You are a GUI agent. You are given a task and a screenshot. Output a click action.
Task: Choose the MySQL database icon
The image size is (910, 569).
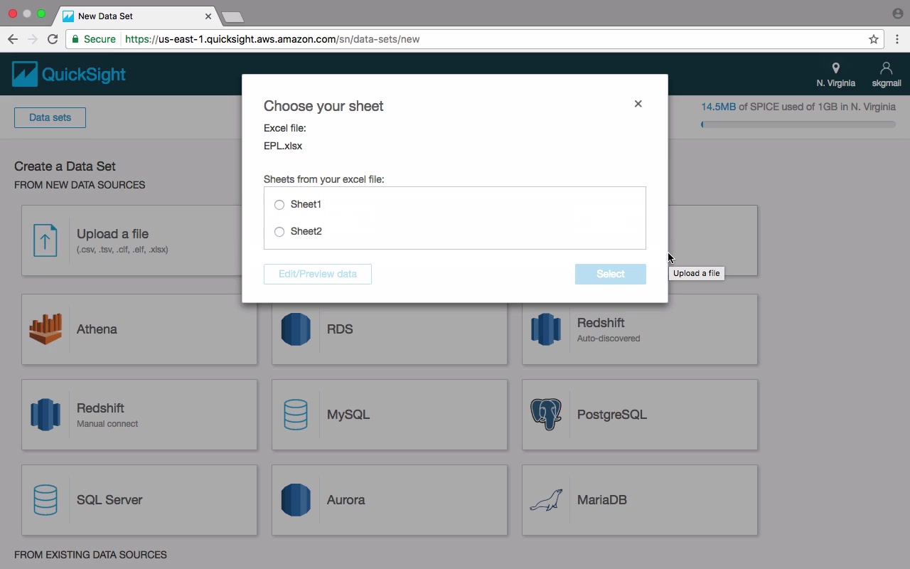tap(296, 415)
